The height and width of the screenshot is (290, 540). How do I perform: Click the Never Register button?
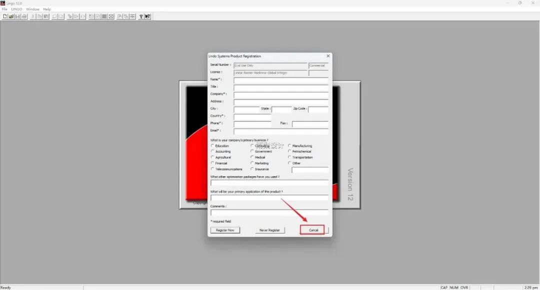click(269, 230)
